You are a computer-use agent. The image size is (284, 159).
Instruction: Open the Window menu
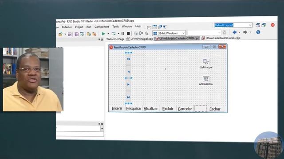pyautogui.click(x=127, y=26)
